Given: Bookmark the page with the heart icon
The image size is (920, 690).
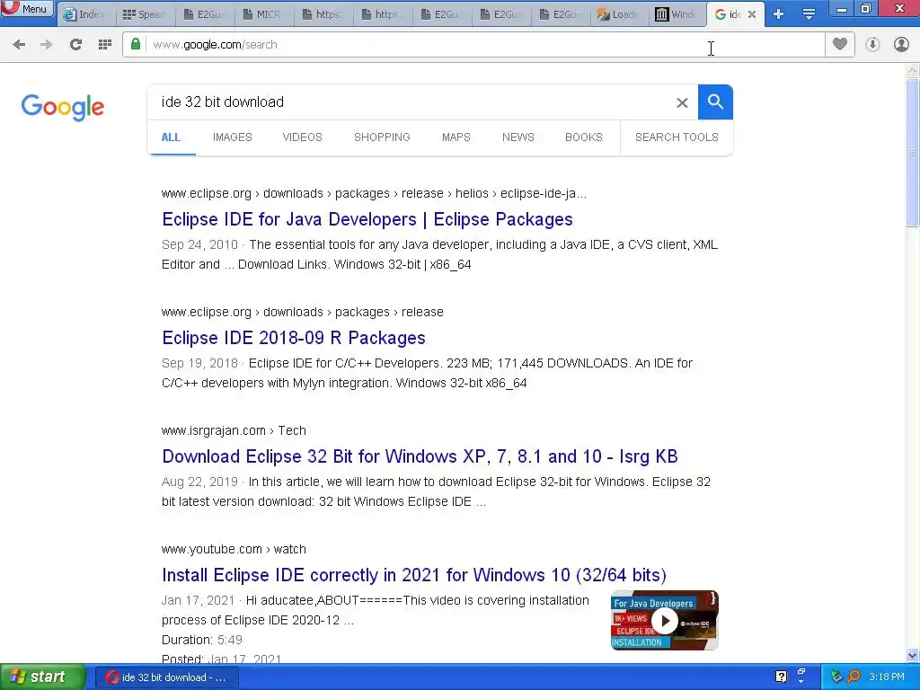Looking at the screenshot, I should (840, 44).
